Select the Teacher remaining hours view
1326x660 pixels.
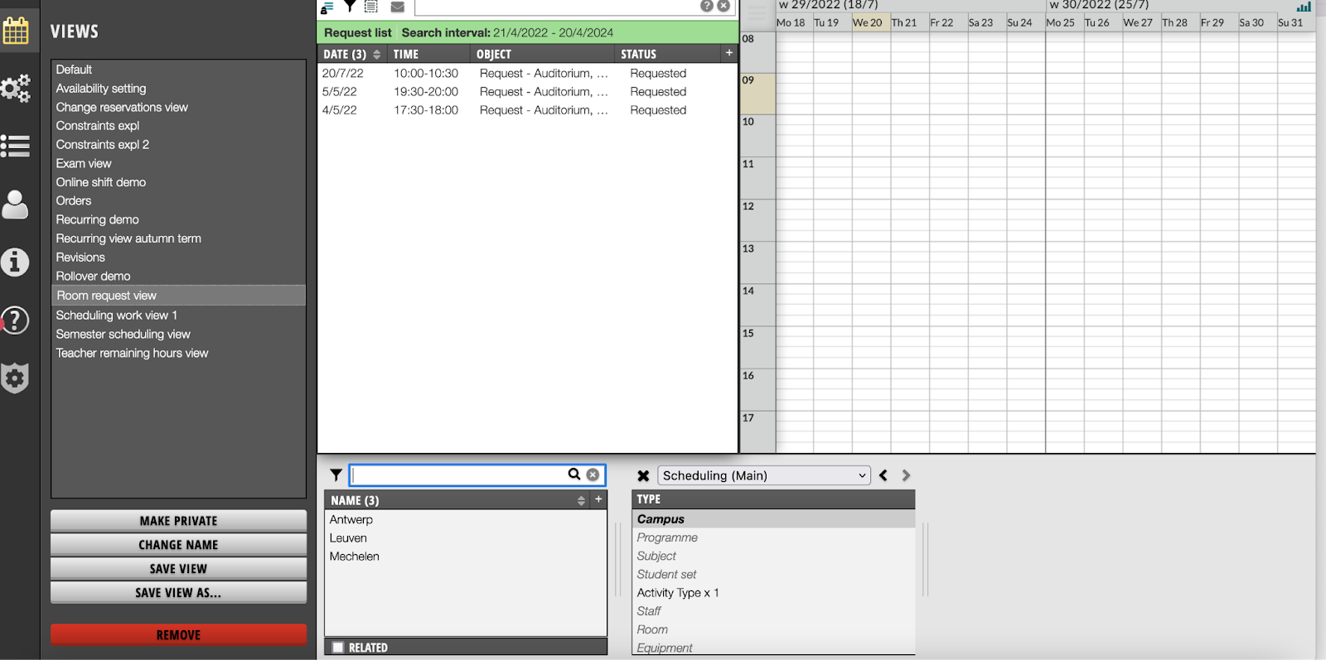click(178, 354)
